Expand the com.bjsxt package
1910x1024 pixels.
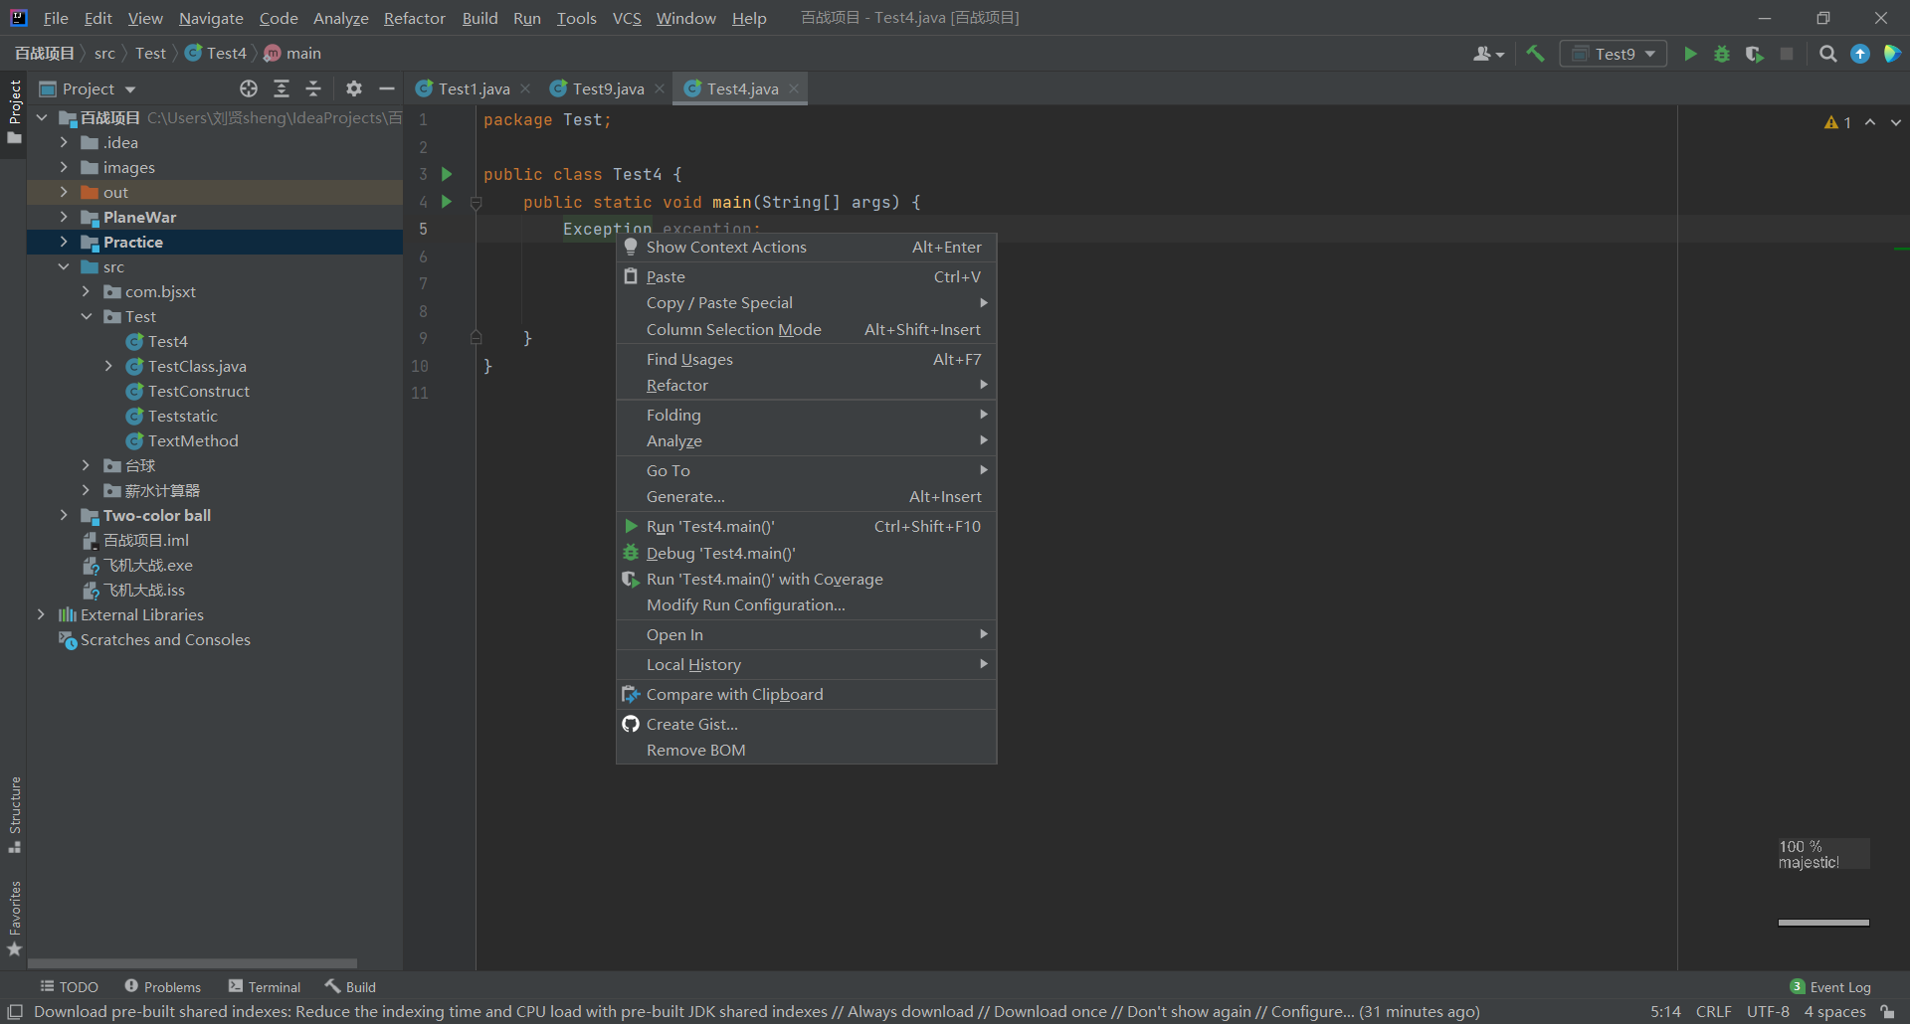[x=86, y=291]
